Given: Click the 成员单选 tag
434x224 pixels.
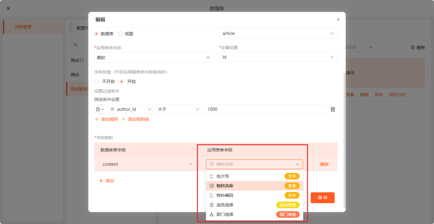Looking at the screenshot, I should [288, 205].
